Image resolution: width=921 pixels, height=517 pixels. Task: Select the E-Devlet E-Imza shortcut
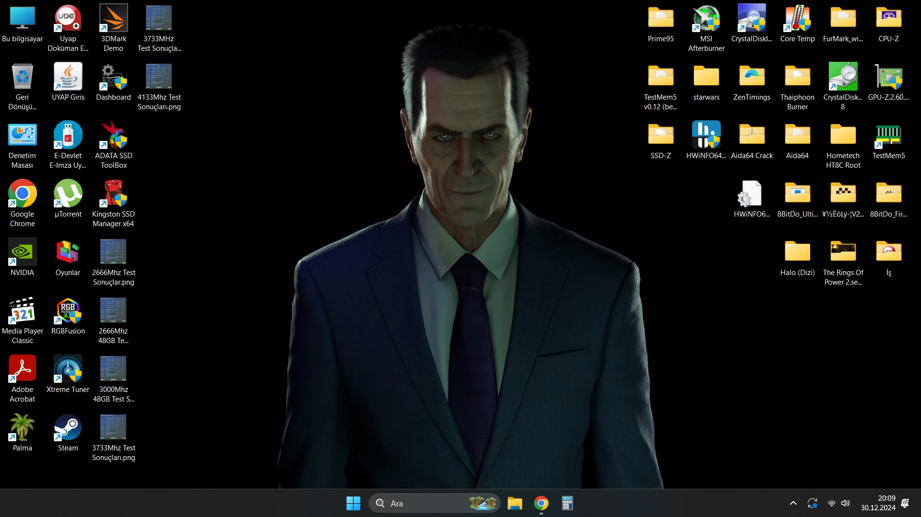(68, 146)
